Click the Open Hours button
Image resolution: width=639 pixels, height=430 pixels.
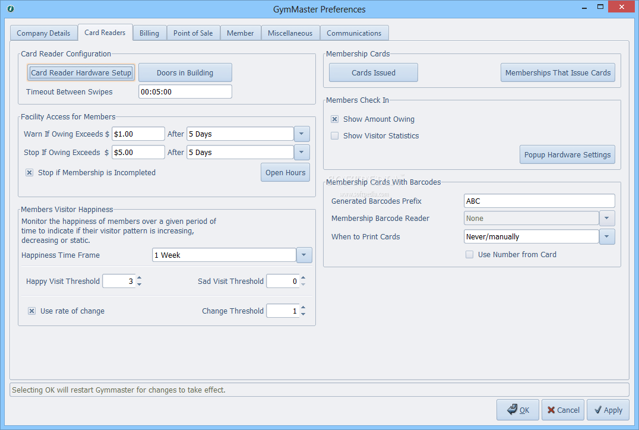(x=285, y=172)
